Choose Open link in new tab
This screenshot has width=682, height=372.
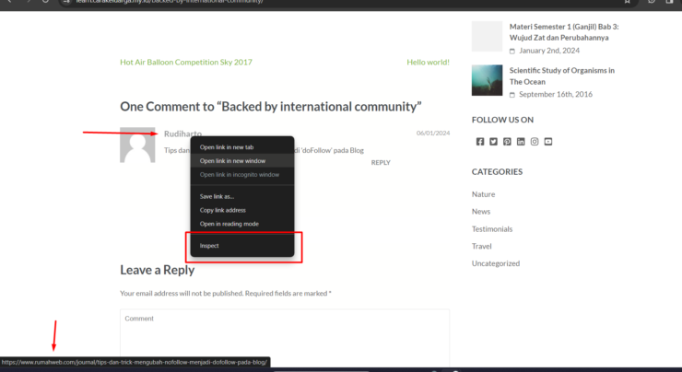242,147
